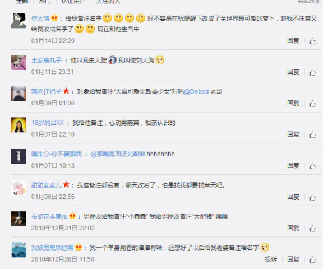
Task: Visit 甜甜麦麦儿's profile via username
Action: (47, 185)
